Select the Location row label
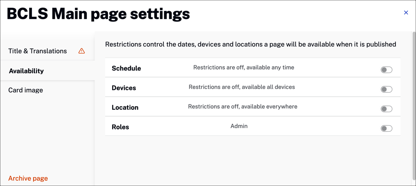Screen dimensions: 416x186 click(125, 108)
